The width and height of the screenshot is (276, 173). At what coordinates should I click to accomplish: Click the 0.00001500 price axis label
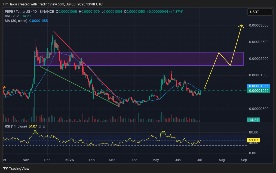pyautogui.click(x=259, y=75)
